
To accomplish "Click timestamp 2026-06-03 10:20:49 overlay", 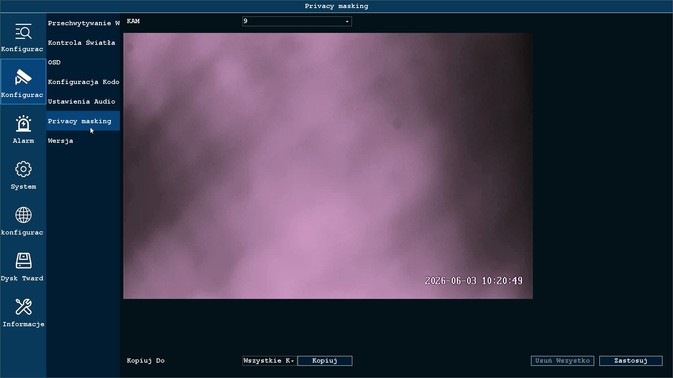I will point(474,281).
